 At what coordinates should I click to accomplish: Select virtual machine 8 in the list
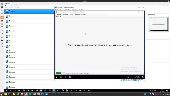tap(29, 42)
